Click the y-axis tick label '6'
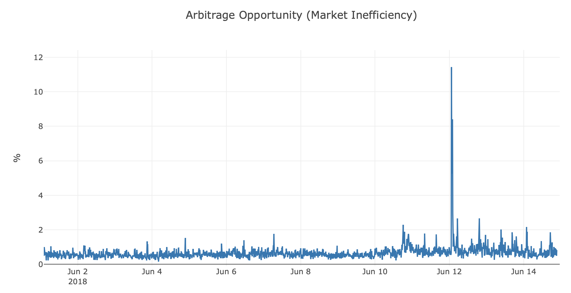 [40, 161]
